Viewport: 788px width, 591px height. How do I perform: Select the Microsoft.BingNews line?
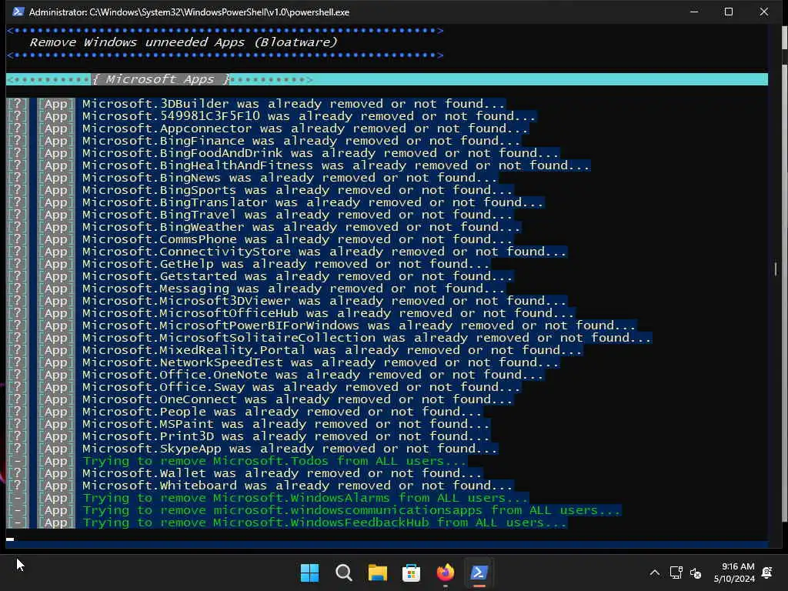[289, 178]
